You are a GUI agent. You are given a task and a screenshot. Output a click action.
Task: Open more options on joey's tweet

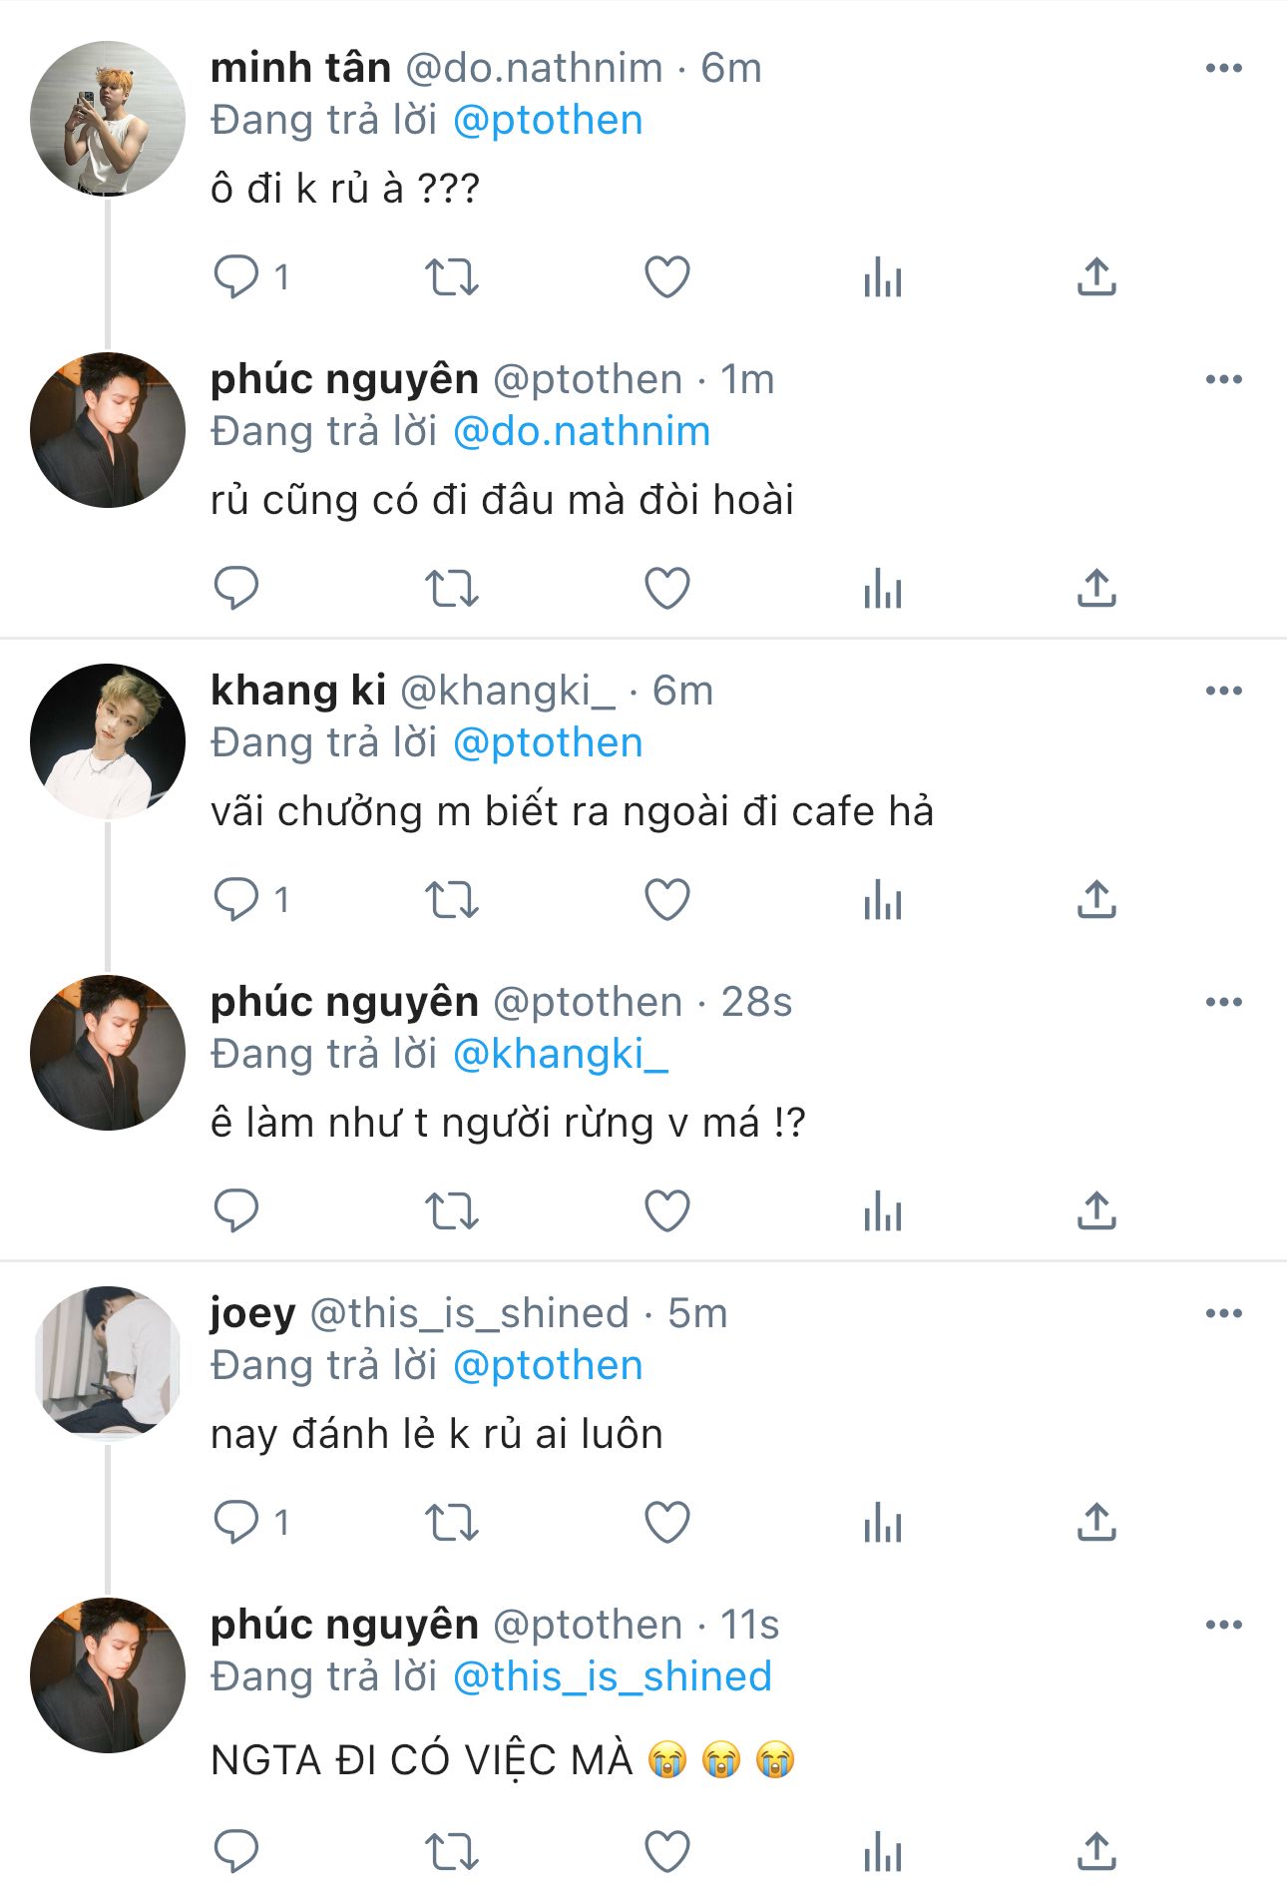click(1223, 1313)
